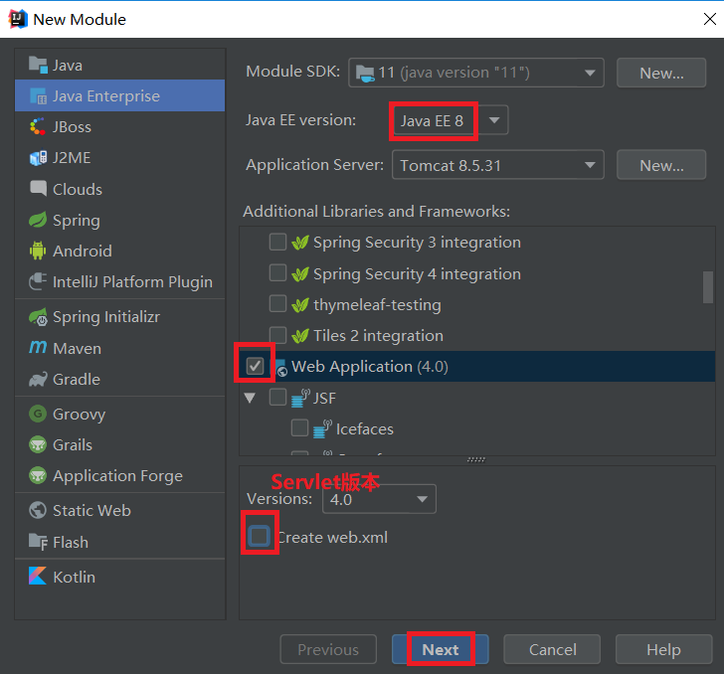Click New button beside Application Server
Screen dimensions: 724x674
[x=661, y=165]
